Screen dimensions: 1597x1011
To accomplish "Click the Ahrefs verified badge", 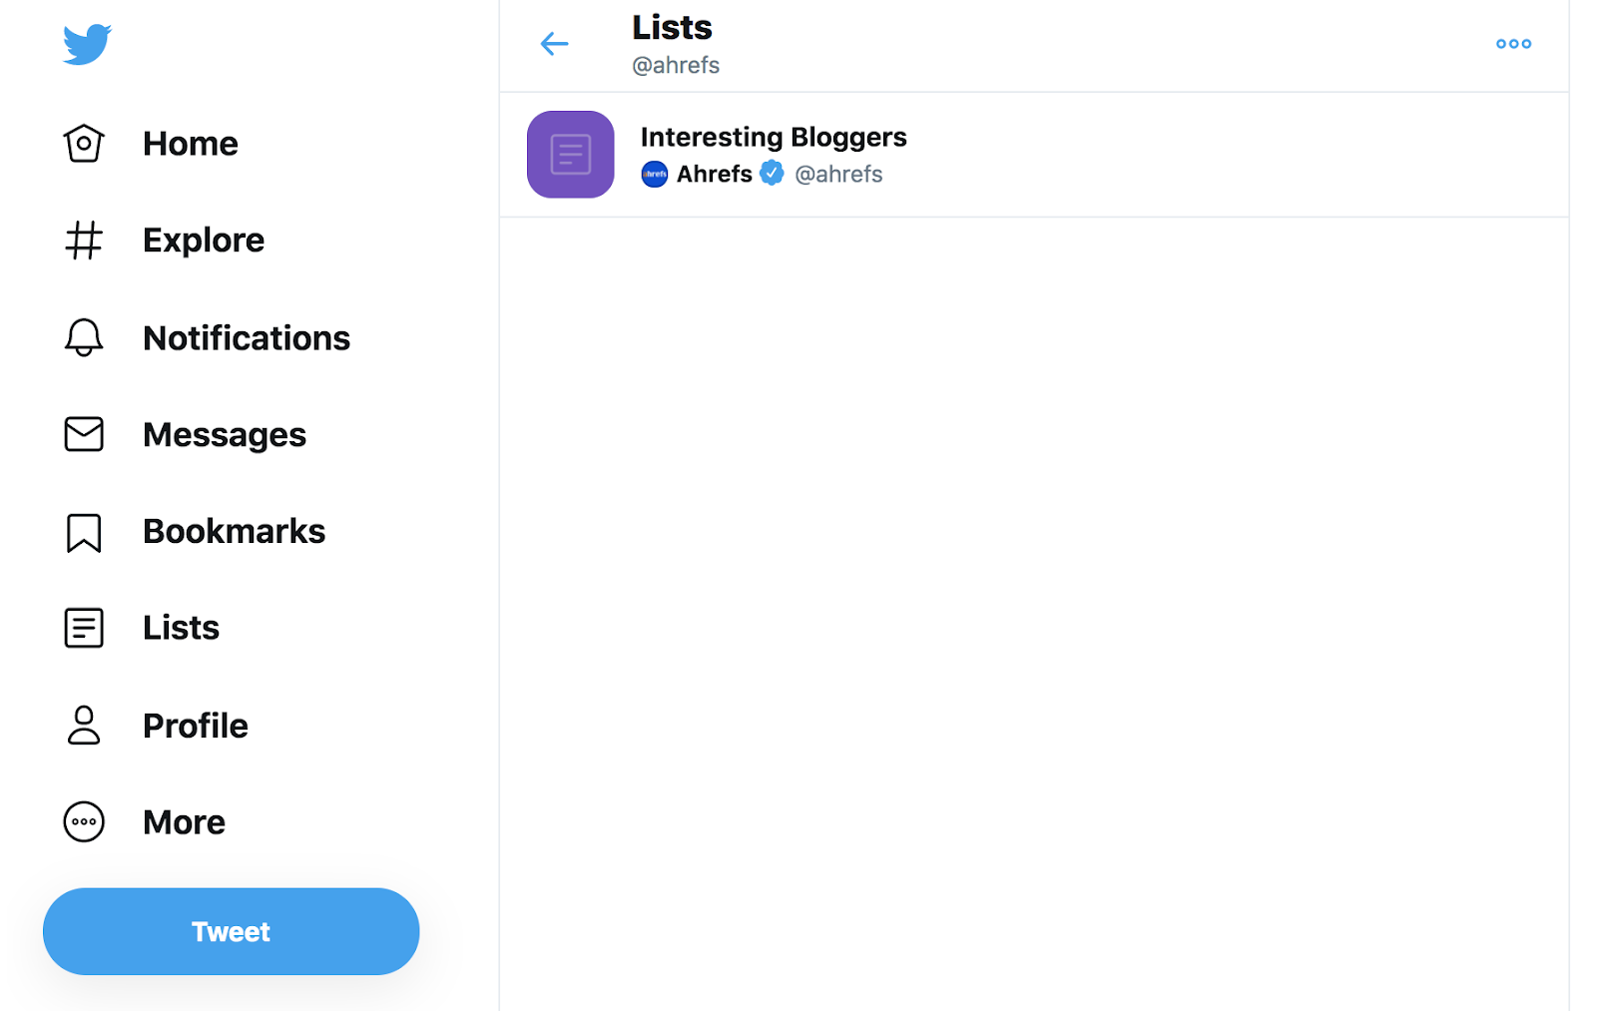I will [771, 173].
